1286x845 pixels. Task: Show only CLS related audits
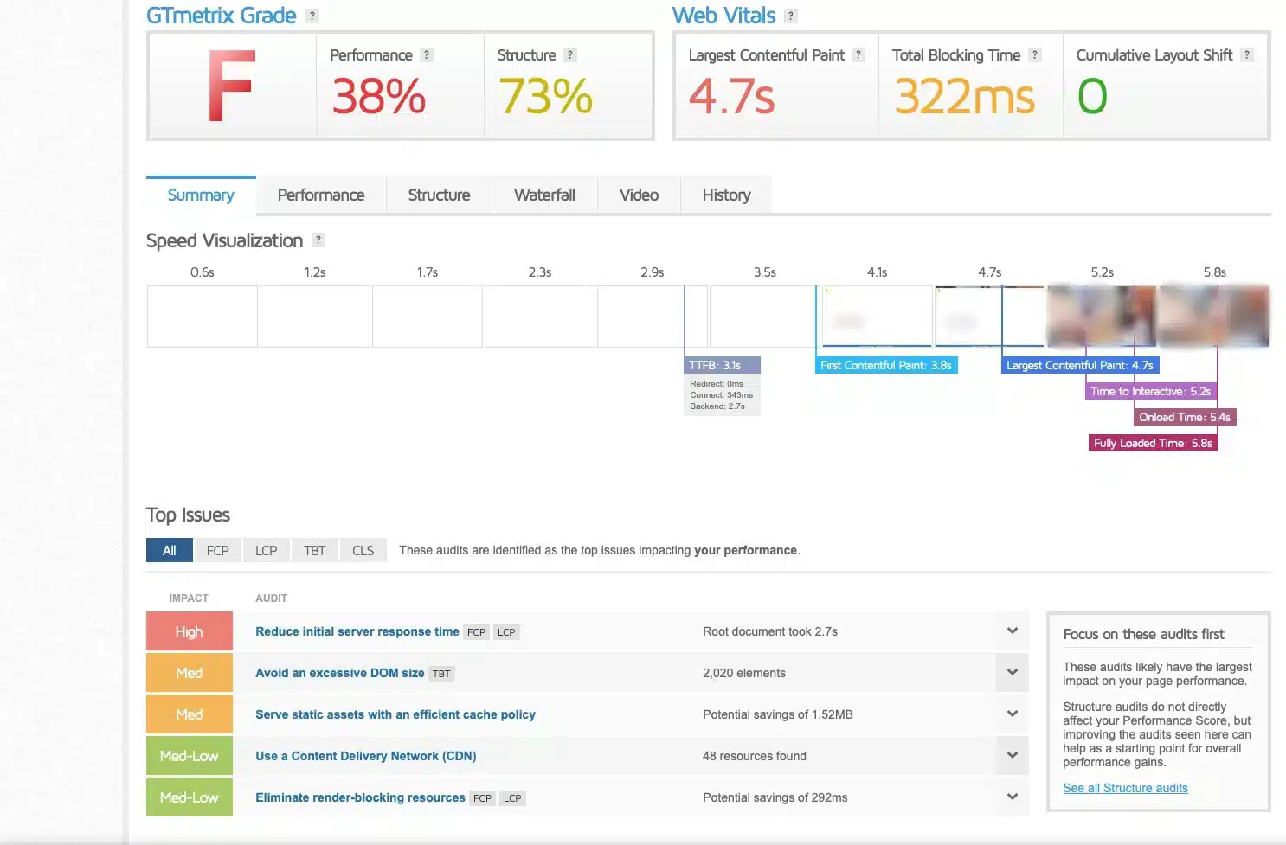point(363,550)
